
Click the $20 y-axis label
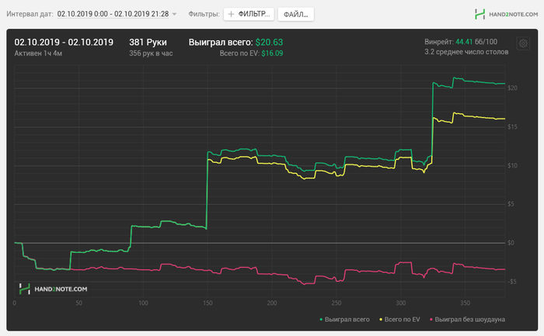point(512,88)
